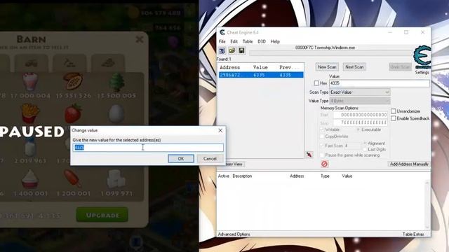Click the Type column header in table

tap(325, 176)
